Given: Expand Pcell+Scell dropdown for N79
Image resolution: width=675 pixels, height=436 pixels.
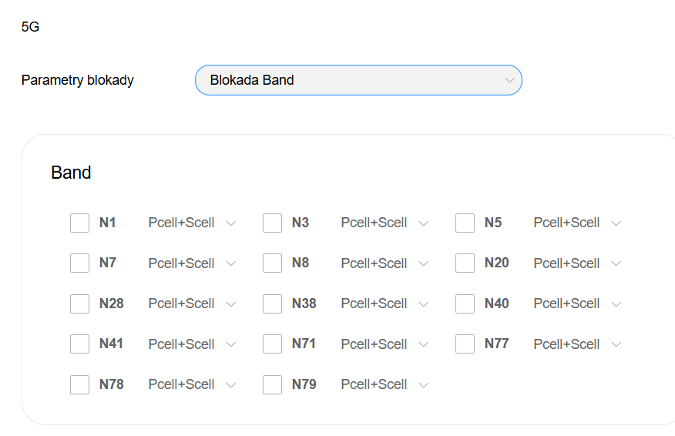Looking at the screenshot, I should pyautogui.click(x=385, y=384).
